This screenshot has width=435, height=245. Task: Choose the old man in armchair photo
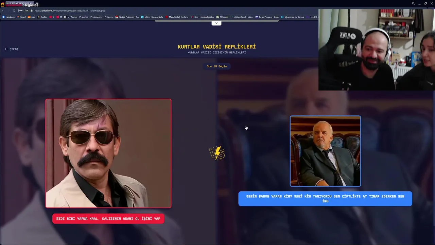coord(325,151)
